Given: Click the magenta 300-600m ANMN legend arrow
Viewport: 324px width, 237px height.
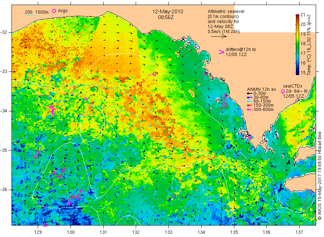Looking at the screenshot, I should [249, 110].
